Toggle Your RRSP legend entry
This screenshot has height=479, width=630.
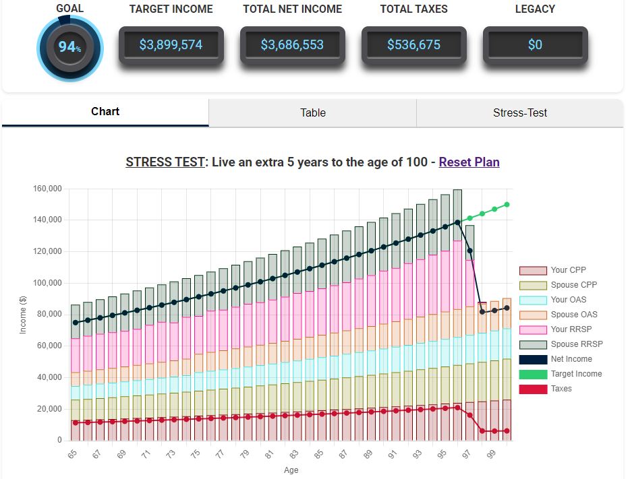(x=532, y=329)
